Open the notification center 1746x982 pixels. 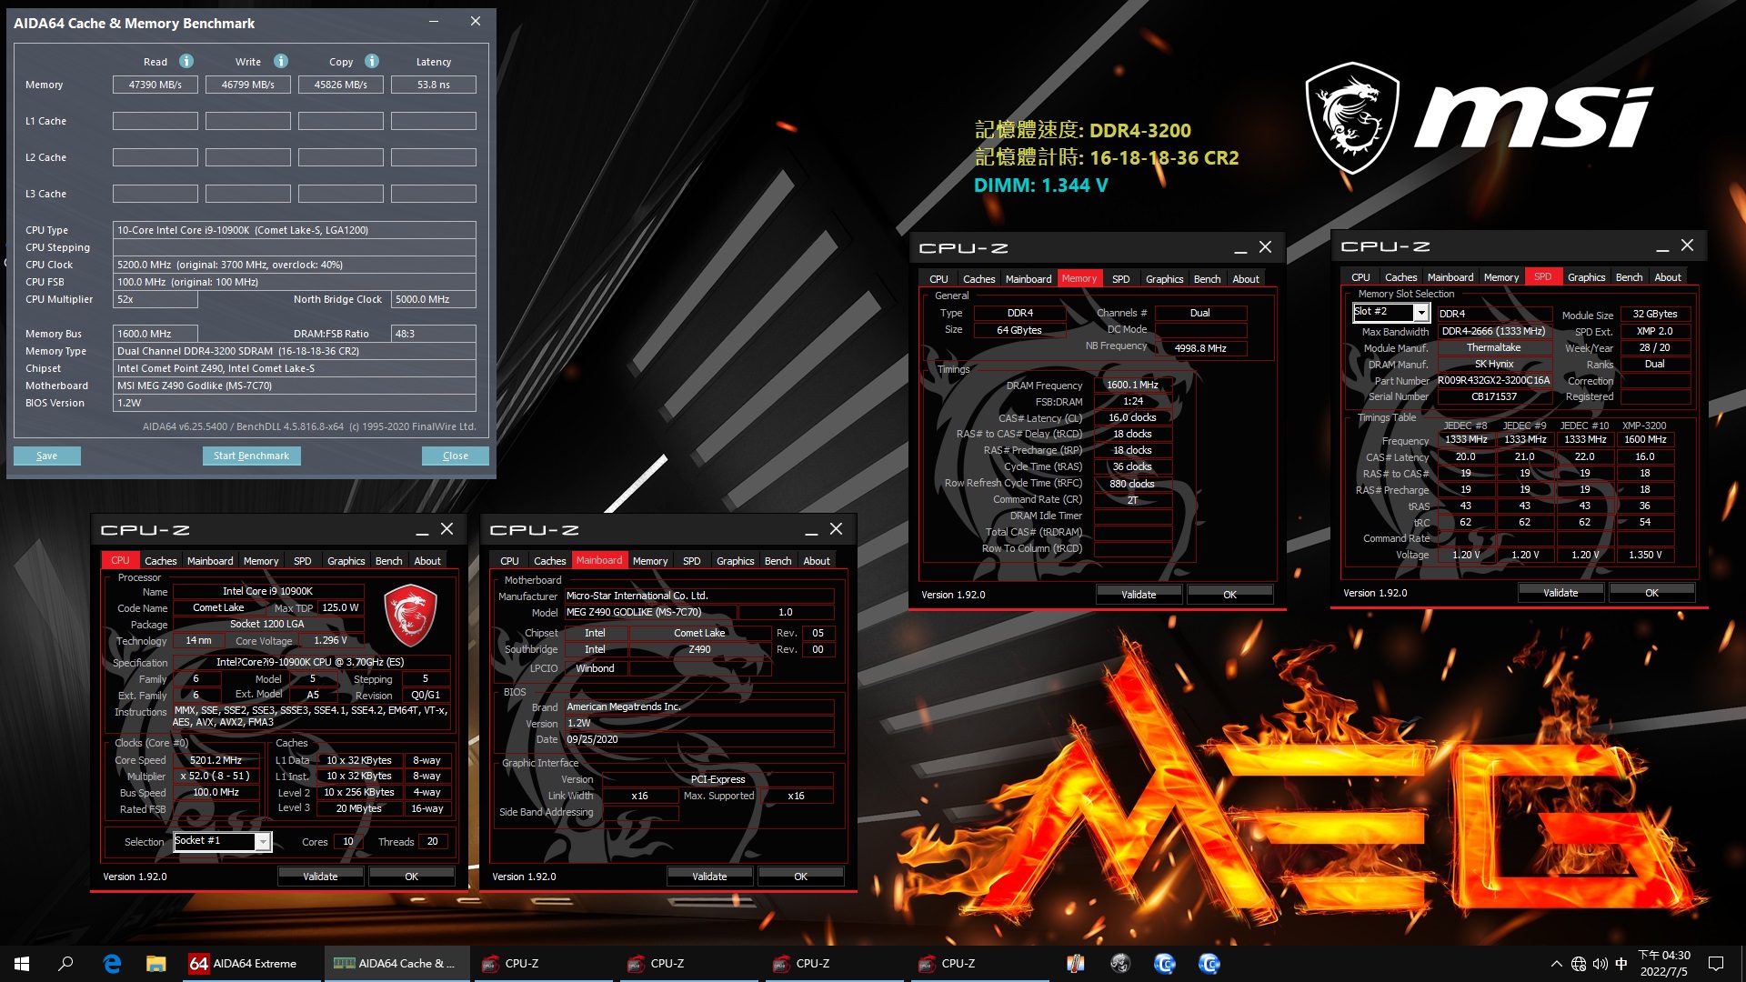[1716, 964]
